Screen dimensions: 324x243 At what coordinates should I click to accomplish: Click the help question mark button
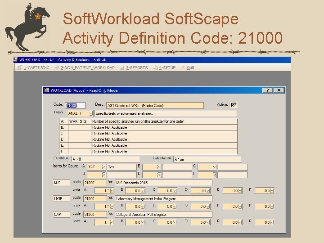[268, 90]
